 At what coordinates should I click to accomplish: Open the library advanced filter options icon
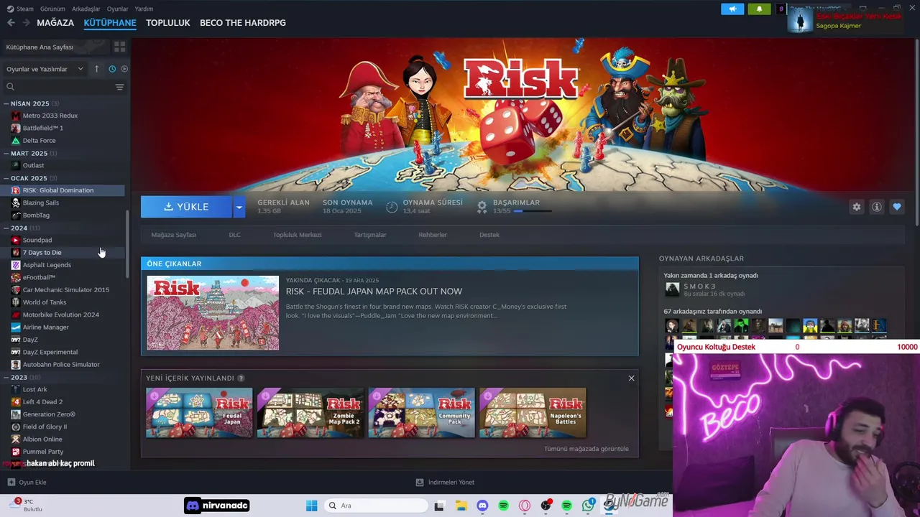pos(119,87)
